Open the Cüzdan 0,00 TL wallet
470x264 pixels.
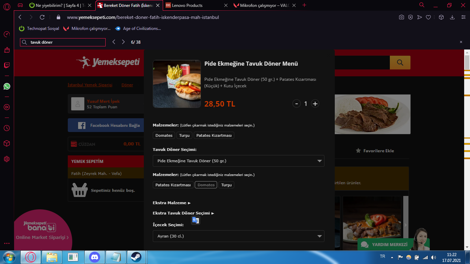pyautogui.click(x=106, y=144)
